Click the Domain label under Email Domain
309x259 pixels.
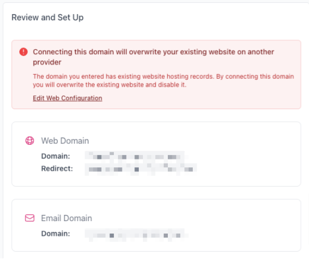(x=56, y=234)
